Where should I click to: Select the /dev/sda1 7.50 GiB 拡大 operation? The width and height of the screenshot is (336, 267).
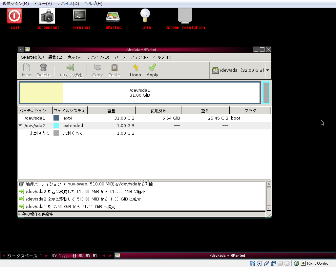click(x=141, y=206)
